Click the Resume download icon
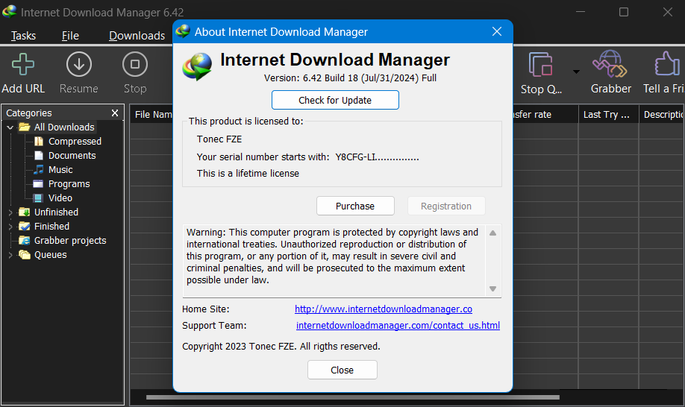This screenshot has height=407, width=685. pyautogui.click(x=79, y=65)
